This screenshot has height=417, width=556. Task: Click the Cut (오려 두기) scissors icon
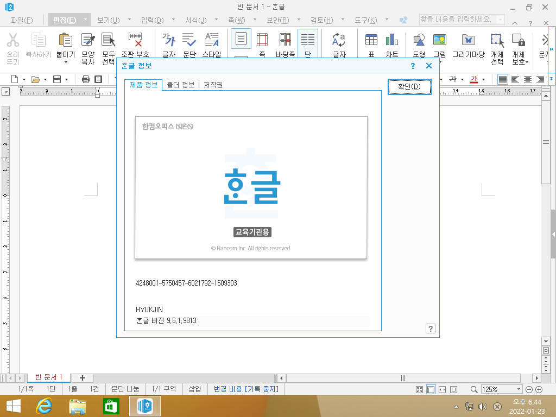click(x=13, y=40)
